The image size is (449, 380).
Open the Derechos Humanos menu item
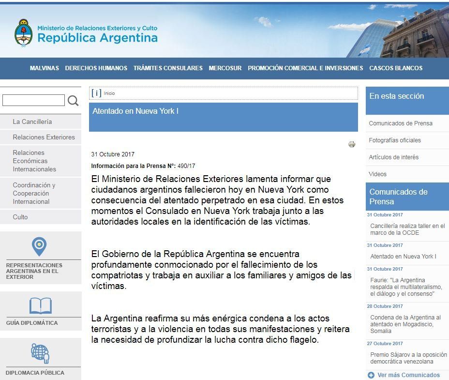point(96,68)
